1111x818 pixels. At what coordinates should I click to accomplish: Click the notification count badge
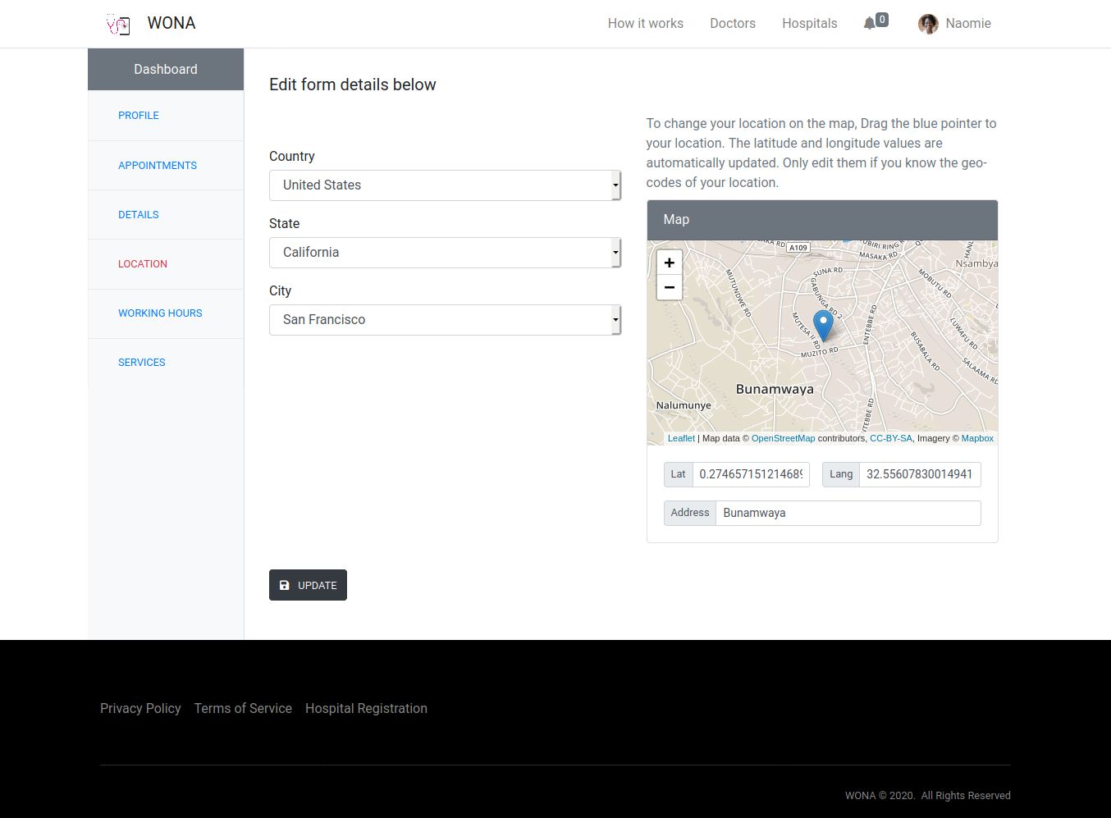click(882, 20)
